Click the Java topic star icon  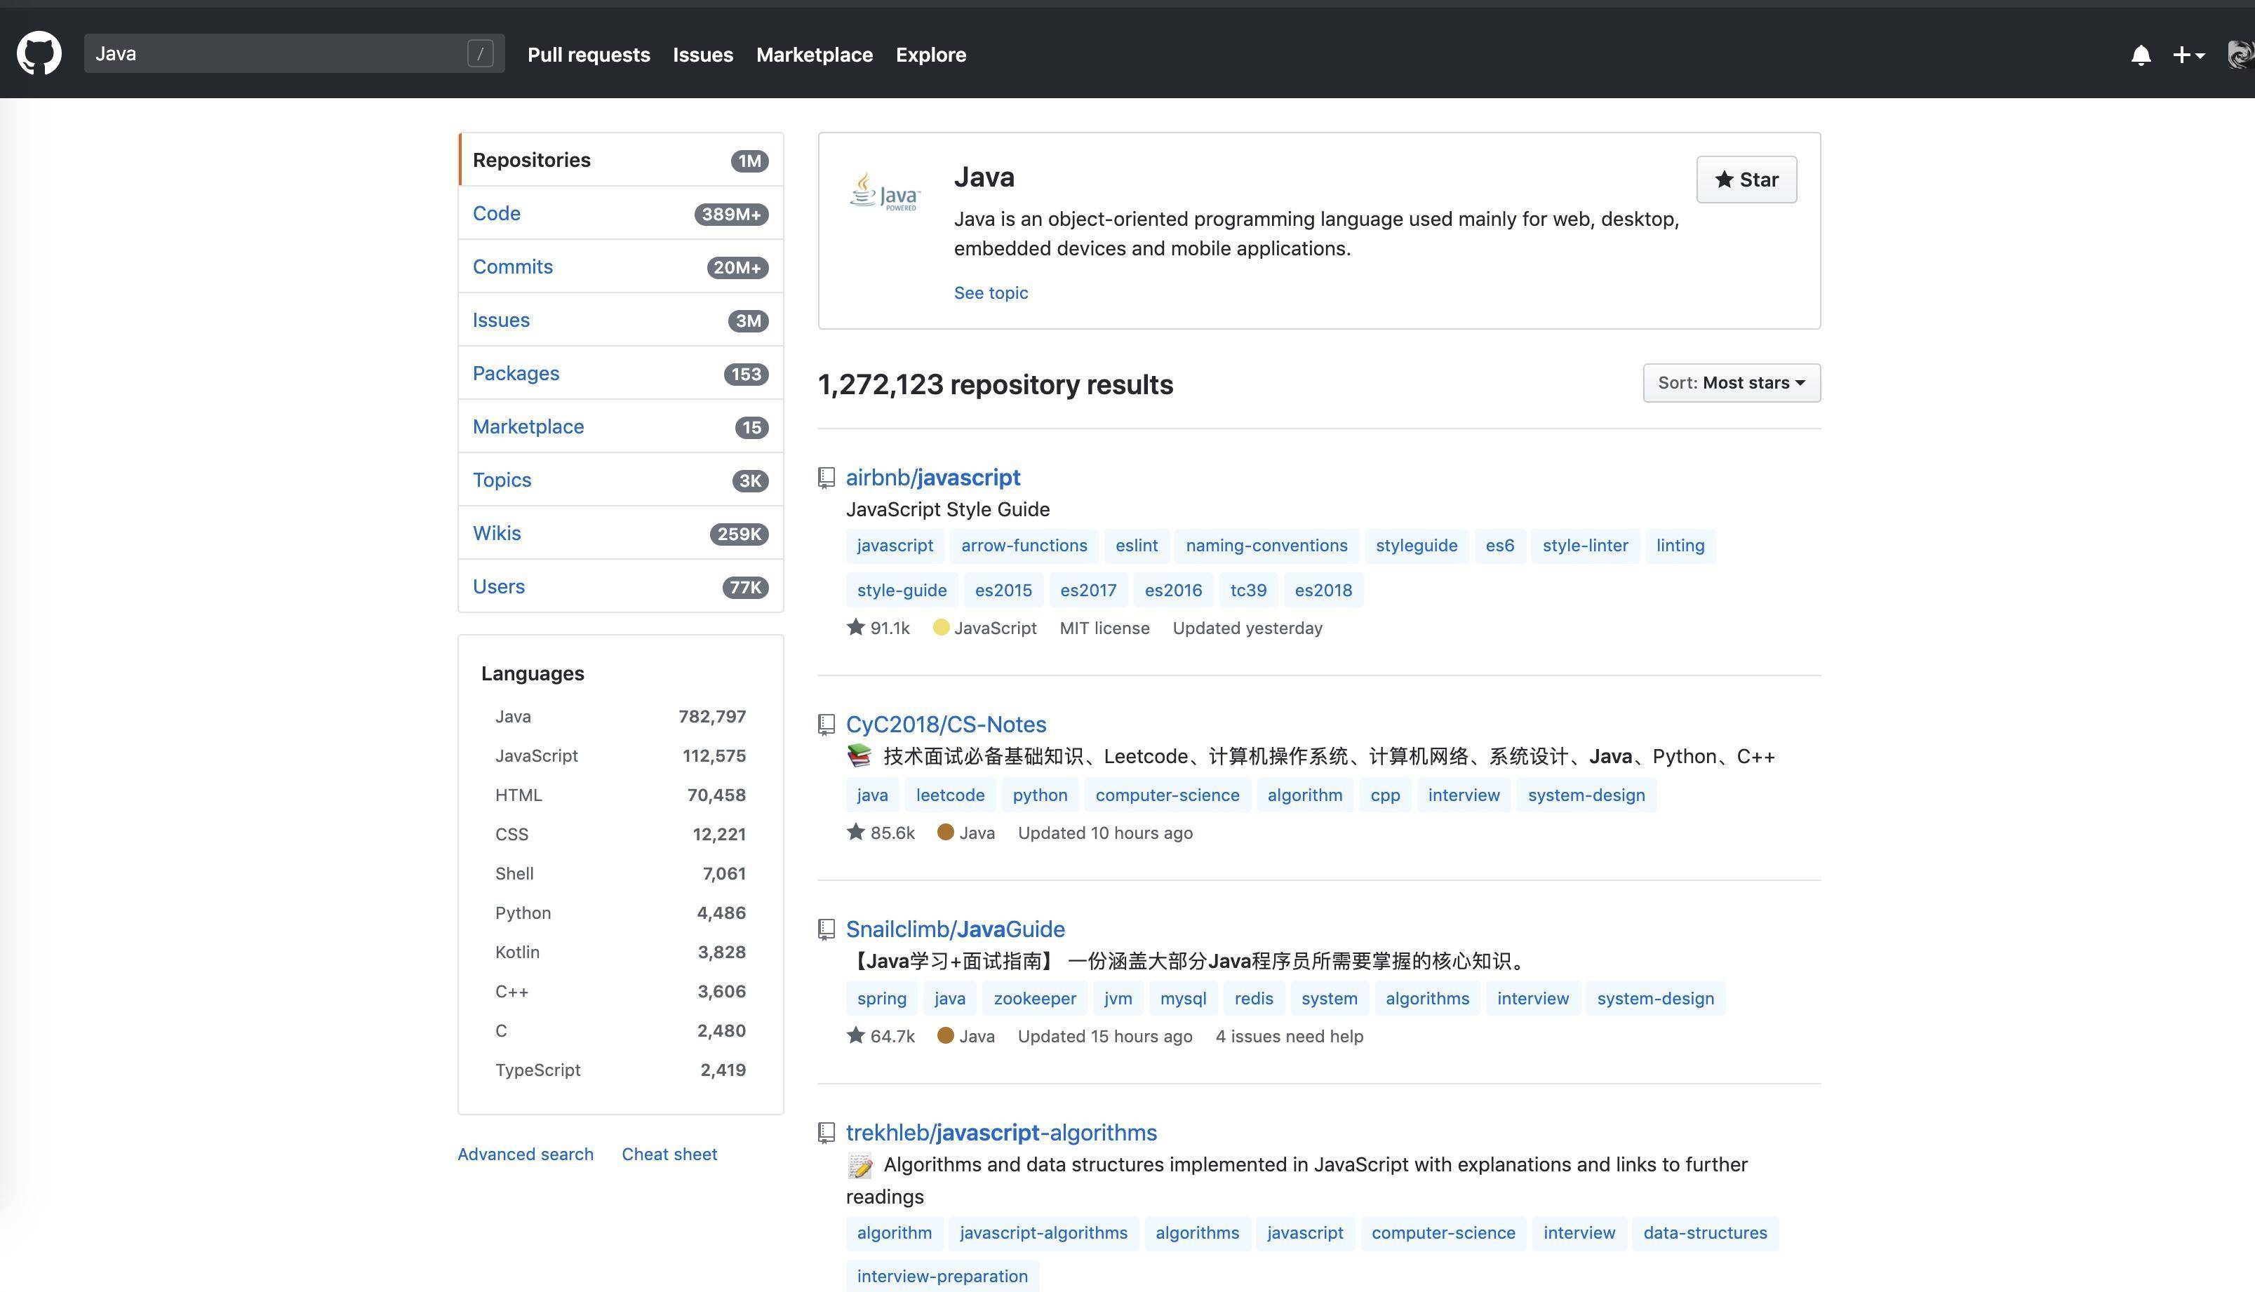tap(1724, 178)
